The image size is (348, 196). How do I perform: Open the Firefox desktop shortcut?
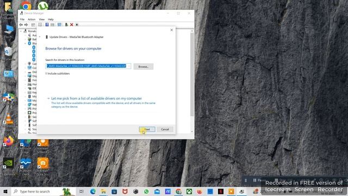point(9,142)
